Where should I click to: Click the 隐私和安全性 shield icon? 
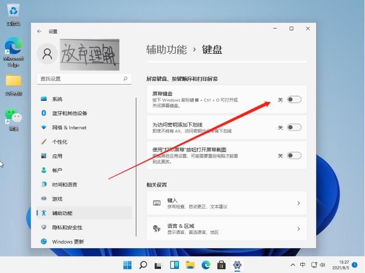43,227
